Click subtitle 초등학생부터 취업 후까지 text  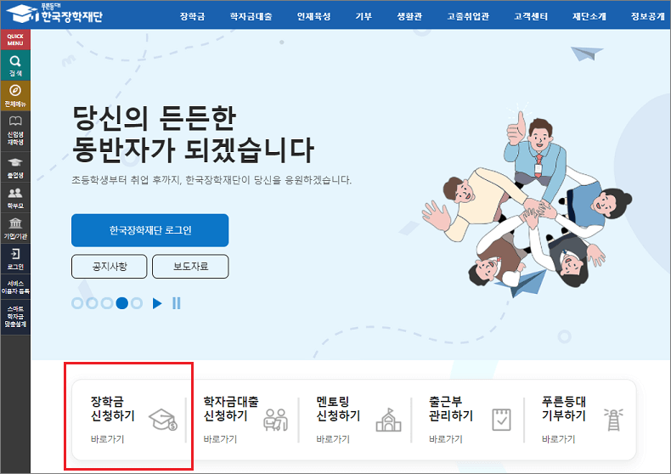(211, 180)
